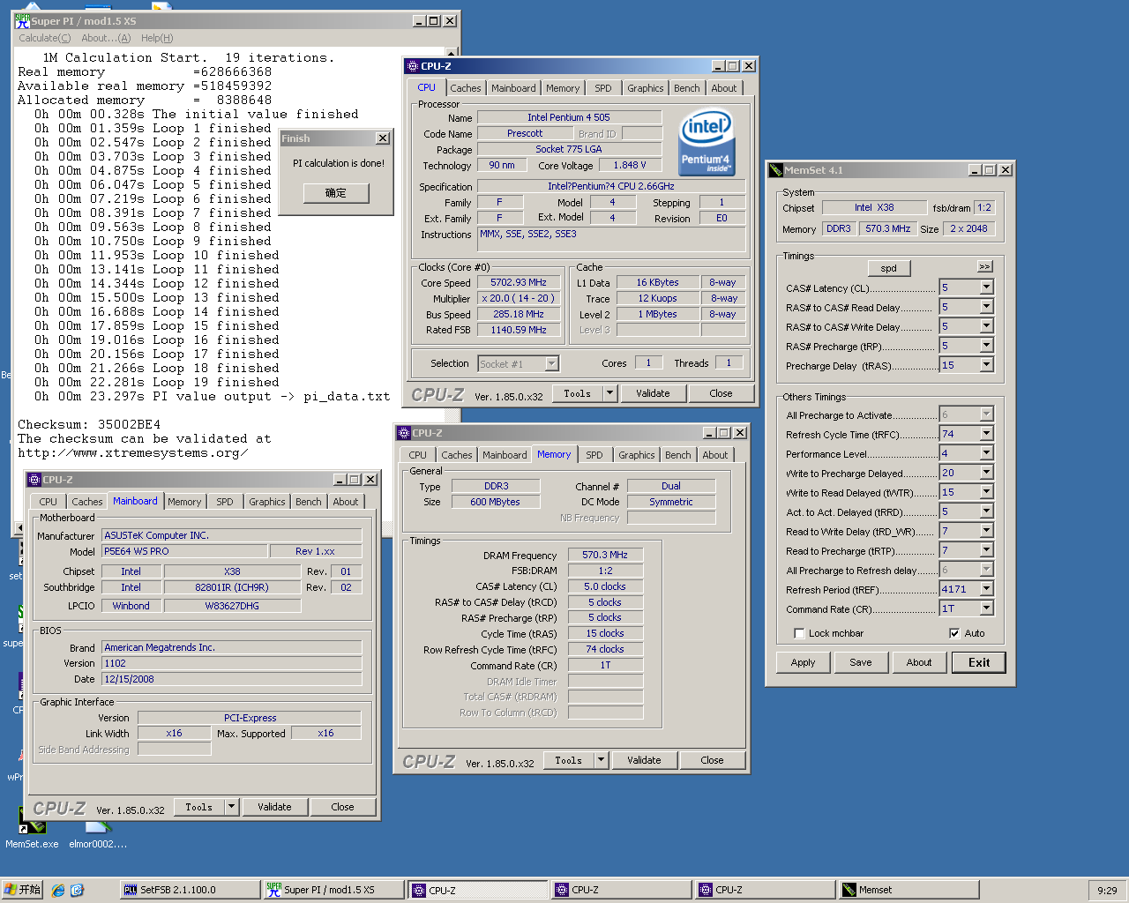
Task: Click Exit in MemSet
Action: (x=979, y=662)
